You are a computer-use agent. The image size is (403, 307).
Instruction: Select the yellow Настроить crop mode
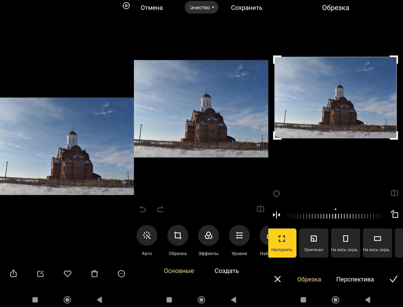click(282, 243)
